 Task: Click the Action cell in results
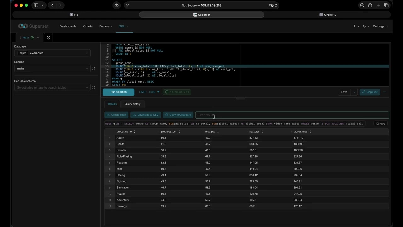point(121,138)
